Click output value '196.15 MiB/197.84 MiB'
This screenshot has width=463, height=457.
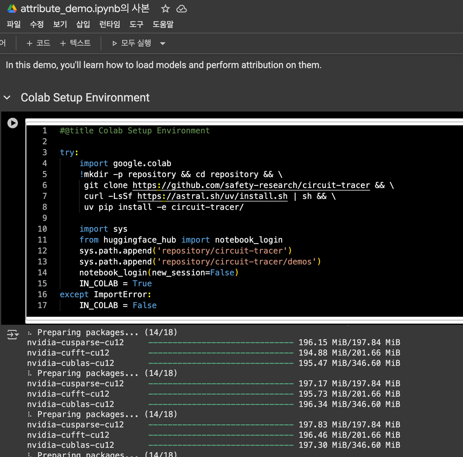point(349,342)
